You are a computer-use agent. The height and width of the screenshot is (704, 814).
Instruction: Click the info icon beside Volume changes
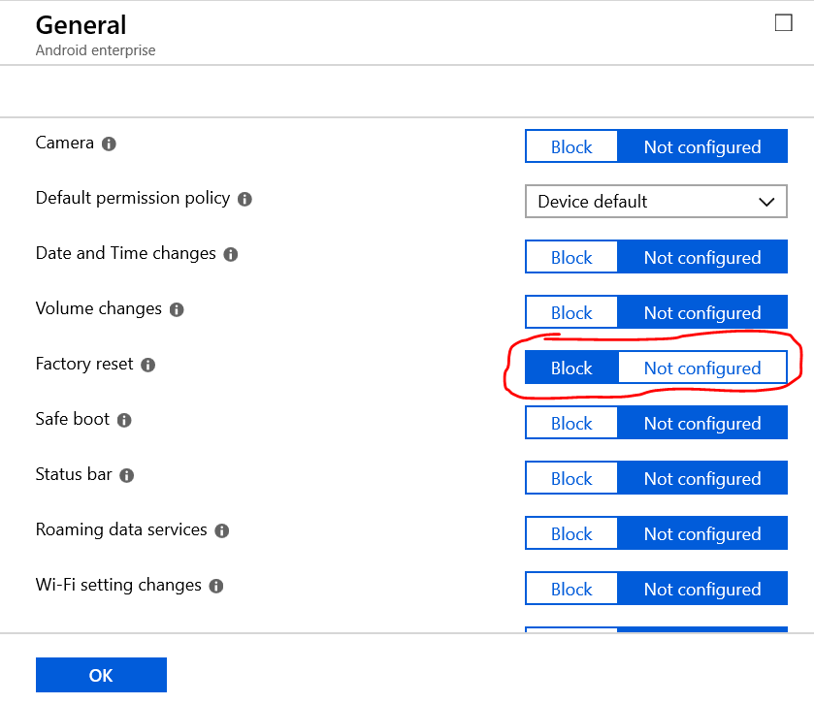pos(176,309)
